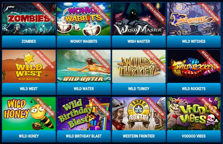The image size is (223, 144).
Task: Click the WILD ROCKETS title button
Action: point(194,89)
